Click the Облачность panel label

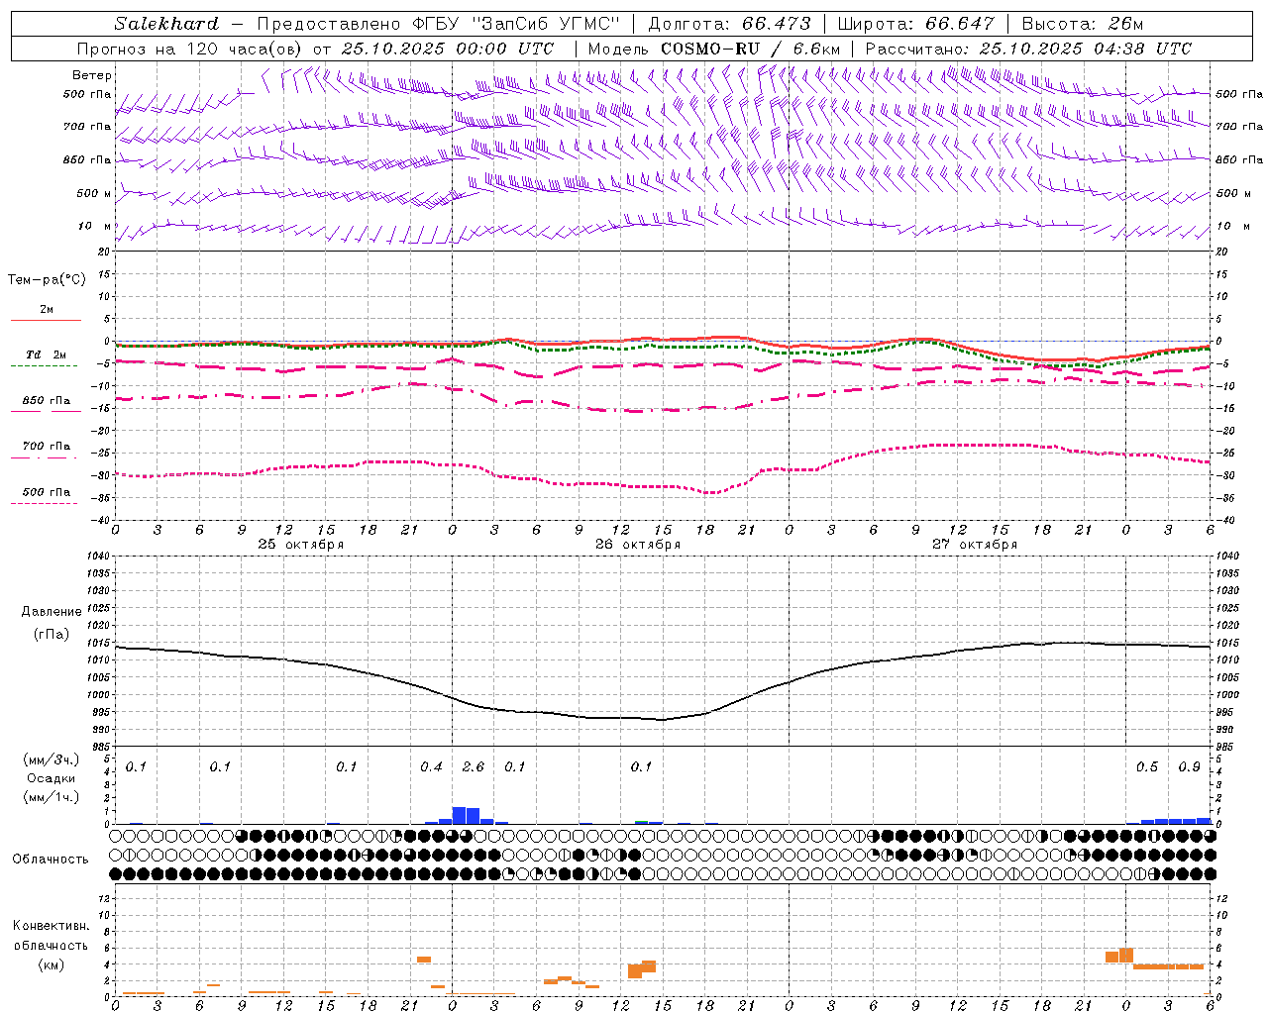[x=51, y=860]
